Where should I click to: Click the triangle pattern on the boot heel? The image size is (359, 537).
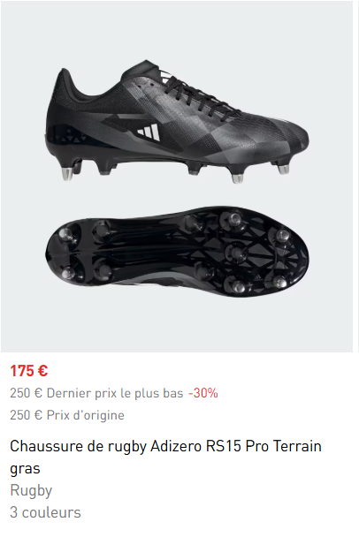coord(65,134)
